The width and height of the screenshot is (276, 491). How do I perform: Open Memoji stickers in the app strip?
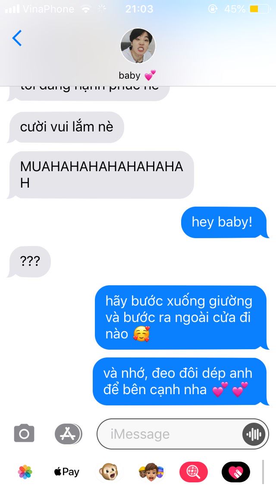(151, 472)
